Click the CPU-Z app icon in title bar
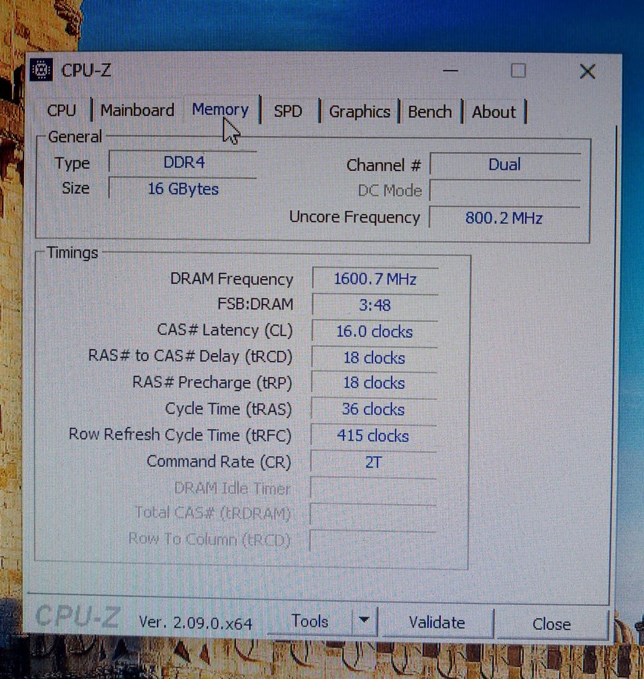This screenshot has height=679, width=644. (41, 70)
